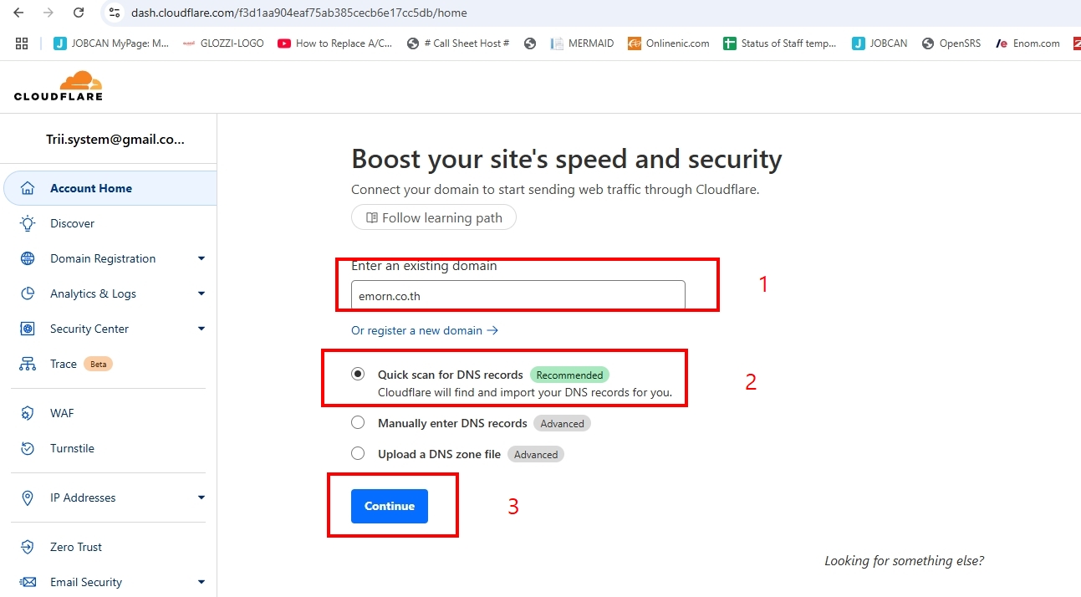
Task: Click the unlabeled globe bookmark icon
Action: tap(530, 43)
